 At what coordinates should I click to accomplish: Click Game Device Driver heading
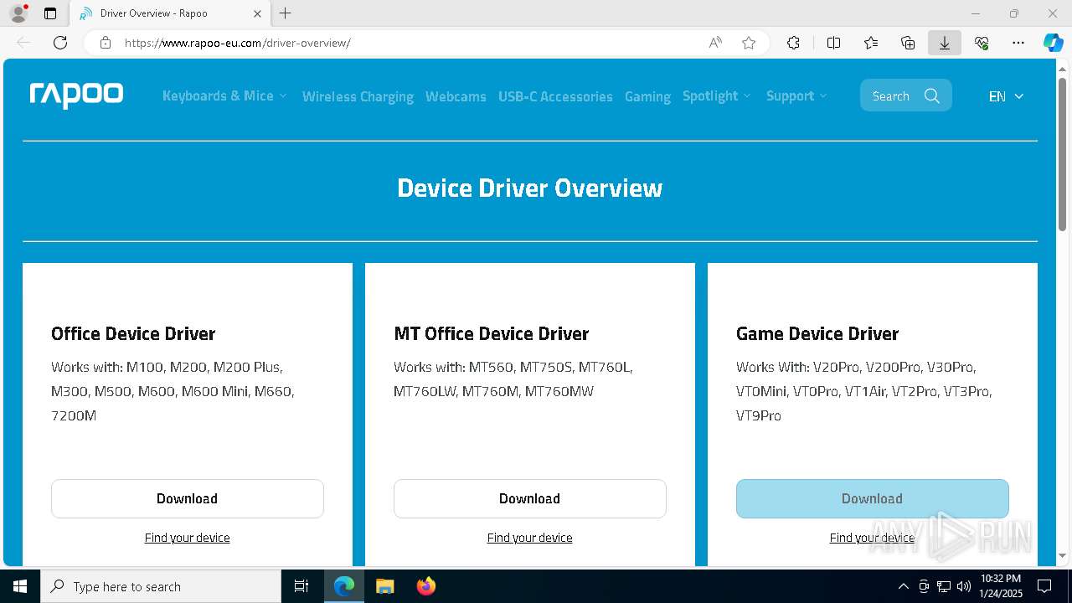(817, 333)
